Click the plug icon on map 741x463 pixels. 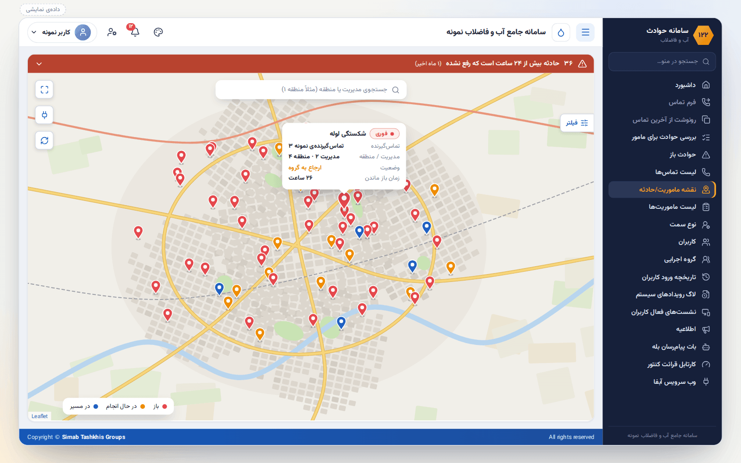coord(44,115)
